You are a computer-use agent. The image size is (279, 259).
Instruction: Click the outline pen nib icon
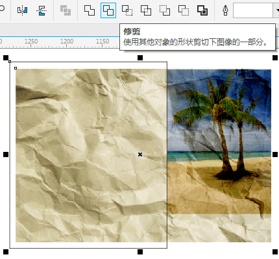(225, 10)
